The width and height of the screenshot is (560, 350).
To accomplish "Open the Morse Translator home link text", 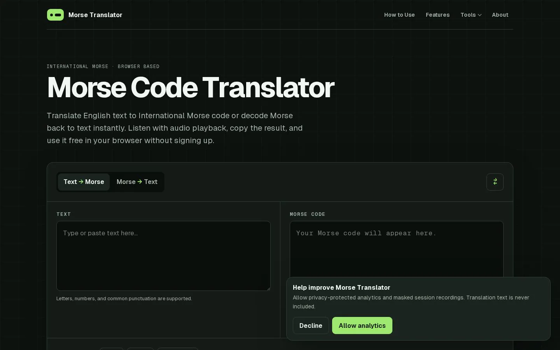I will 95,15.
